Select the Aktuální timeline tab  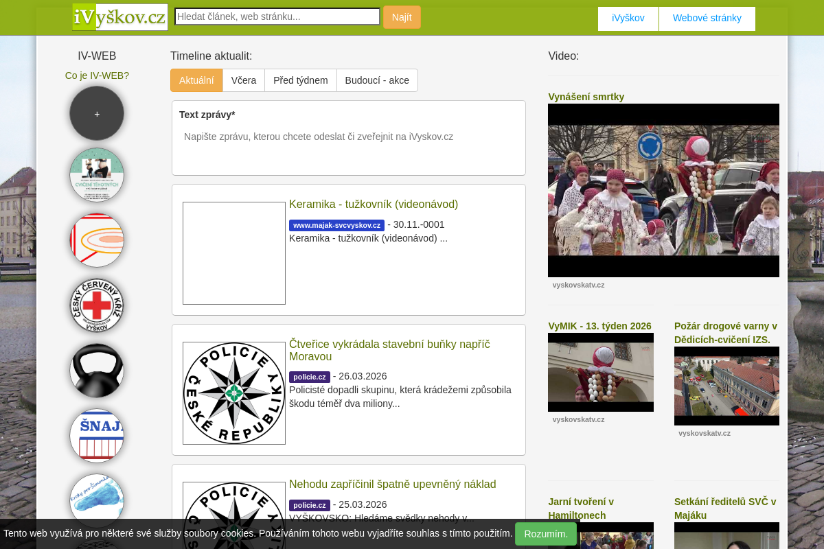(x=196, y=80)
